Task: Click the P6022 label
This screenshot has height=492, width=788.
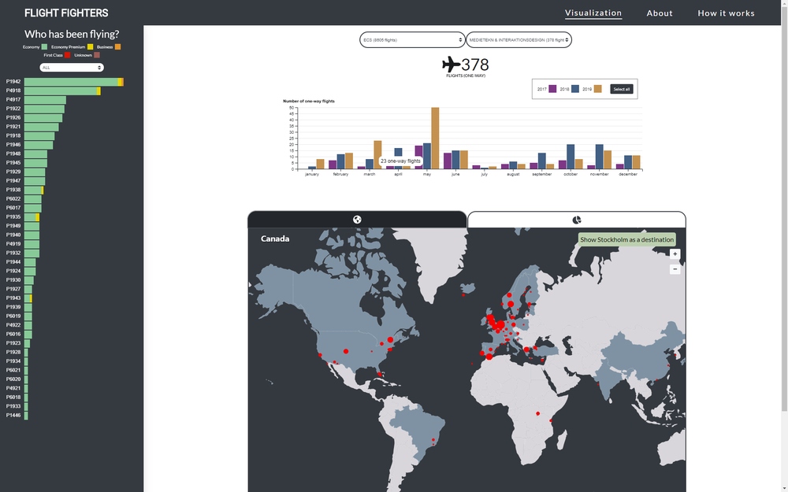Action: [13, 199]
